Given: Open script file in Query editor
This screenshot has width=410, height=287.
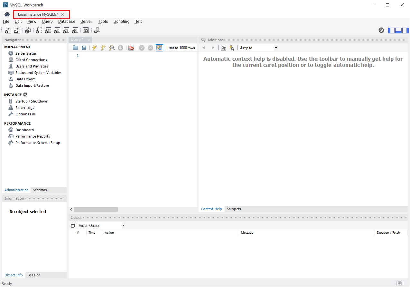Looking at the screenshot, I should (75, 48).
